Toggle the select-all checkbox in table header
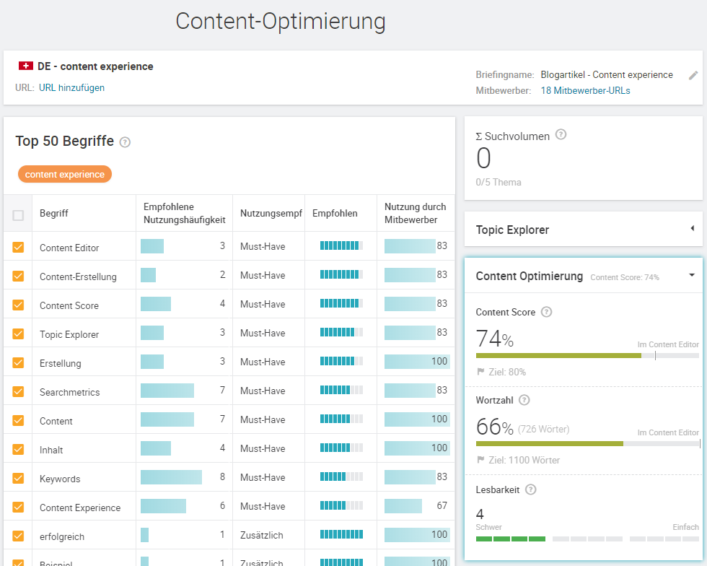The width and height of the screenshot is (707, 566). (x=18, y=214)
